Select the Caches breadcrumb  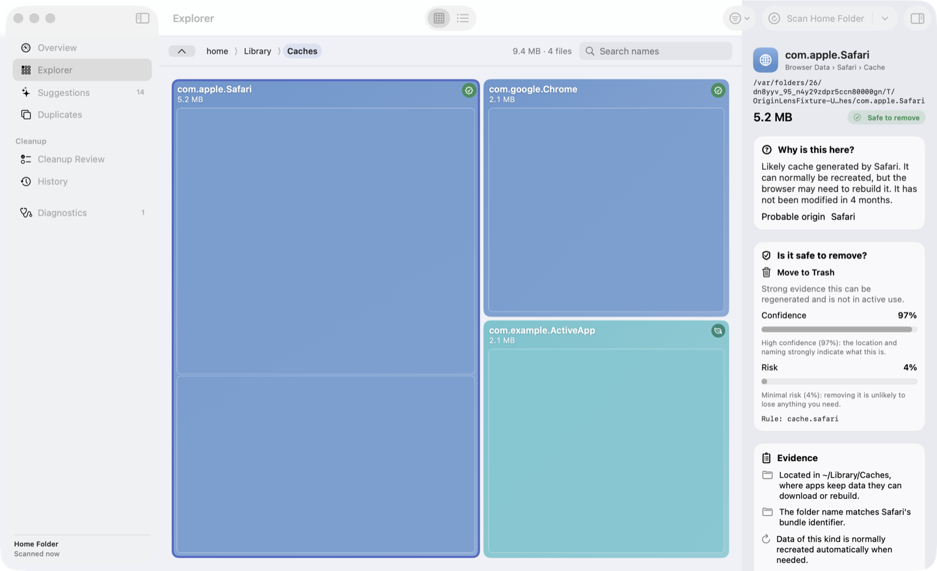coord(303,51)
